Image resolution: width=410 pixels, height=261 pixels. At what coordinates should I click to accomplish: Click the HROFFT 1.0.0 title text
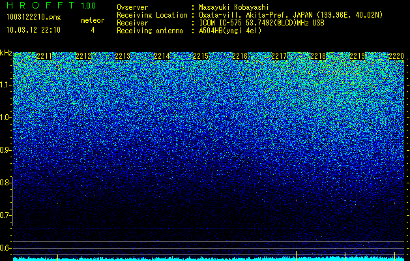point(51,5)
